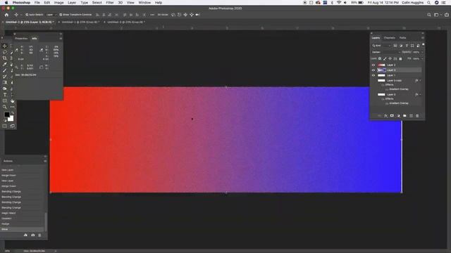This screenshot has height=253, width=451.
Task: Hide Layer 2 visibility eye
Action: click(x=373, y=65)
